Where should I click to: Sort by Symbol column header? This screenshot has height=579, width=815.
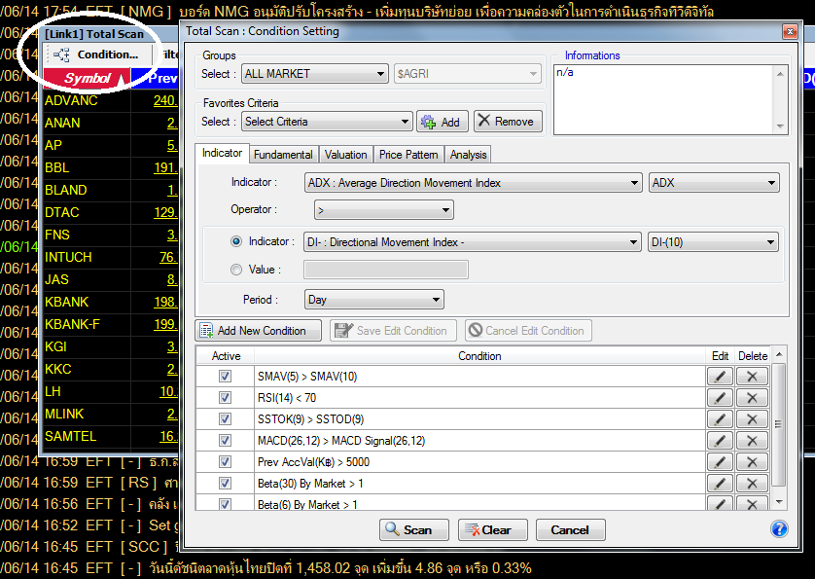pos(87,78)
